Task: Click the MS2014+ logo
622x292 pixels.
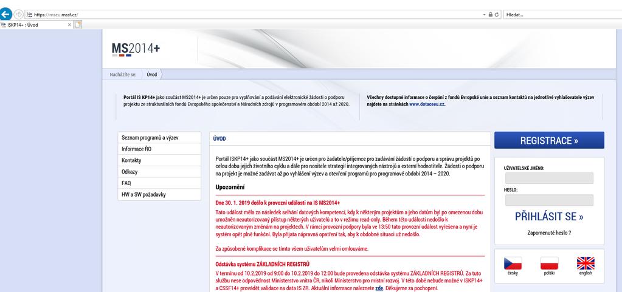Action: click(x=136, y=49)
